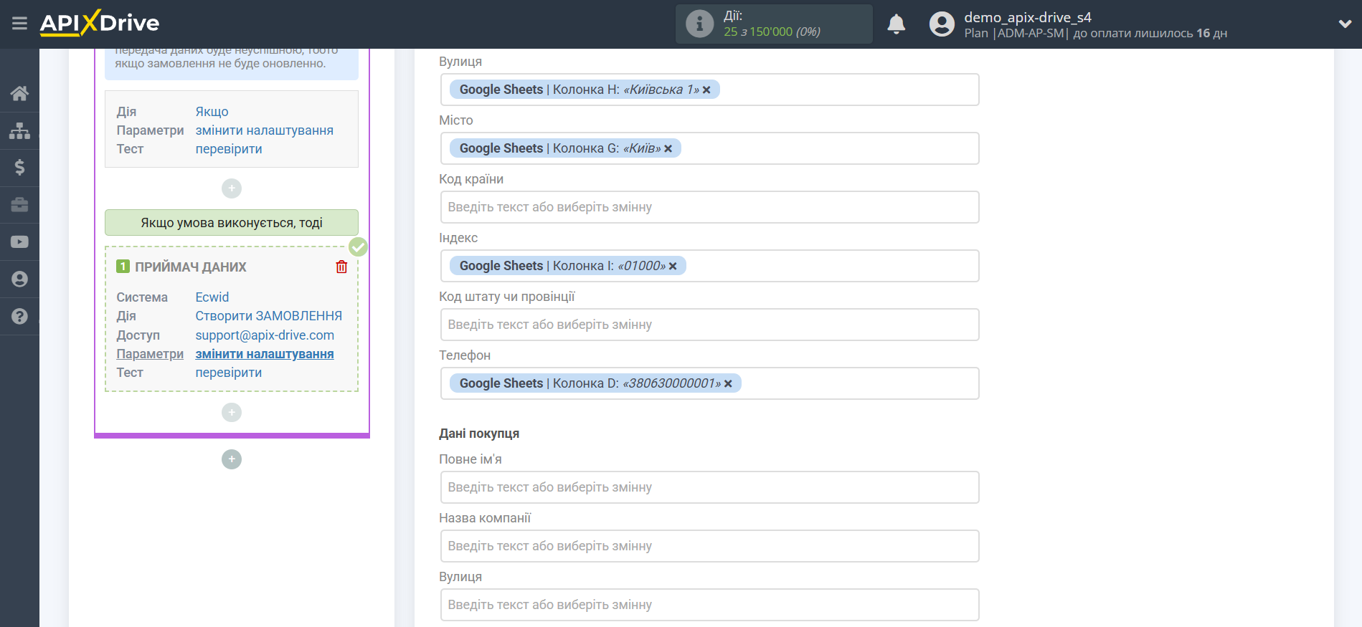Viewport: 1362px width, 627px height.
Task: Open YouTube video tutorials icon
Action: tap(19, 242)
